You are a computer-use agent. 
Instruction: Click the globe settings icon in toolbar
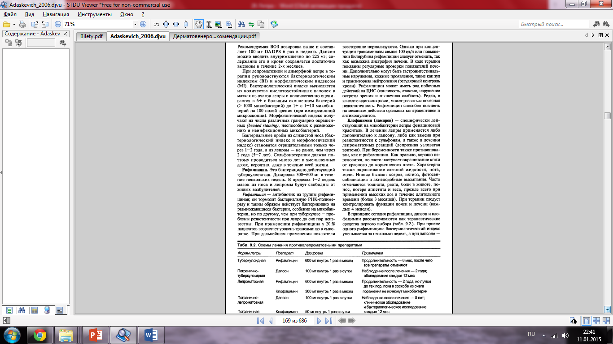tap(274, 24)
